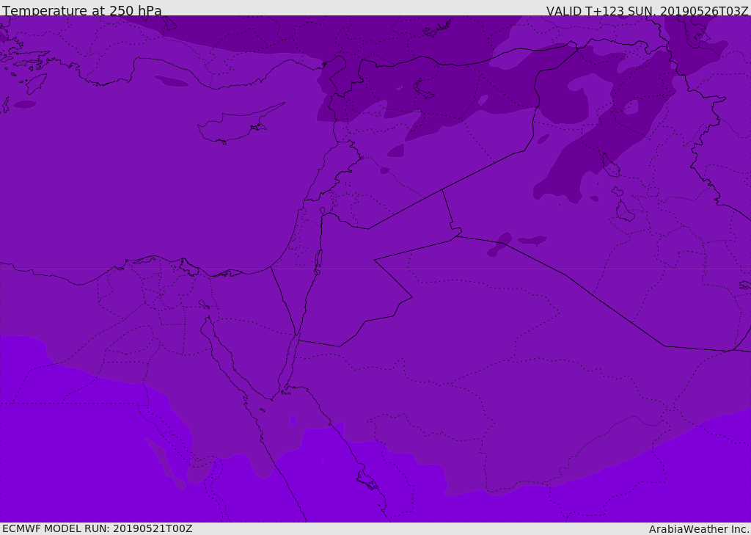Select the VALID T+123 forecast time label

click(647, 11)
